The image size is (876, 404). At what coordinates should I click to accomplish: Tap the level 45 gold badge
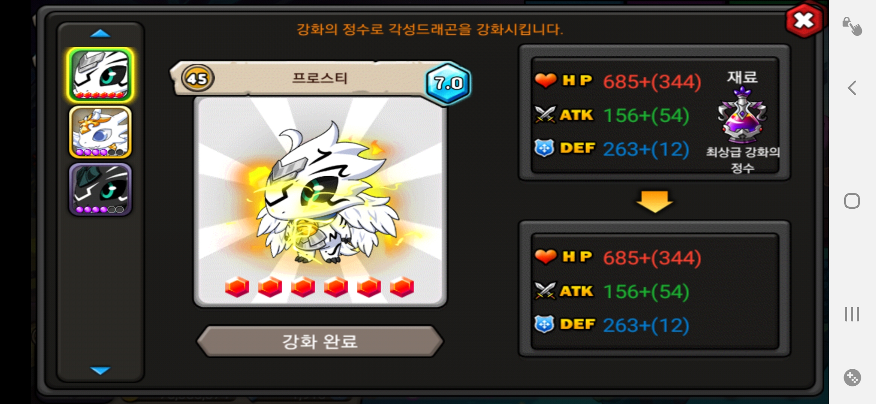coord(197,79)
